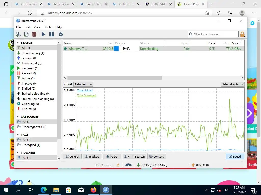
Task: Open the Mail app from the taskbar
Action: [x=81, y=190]
